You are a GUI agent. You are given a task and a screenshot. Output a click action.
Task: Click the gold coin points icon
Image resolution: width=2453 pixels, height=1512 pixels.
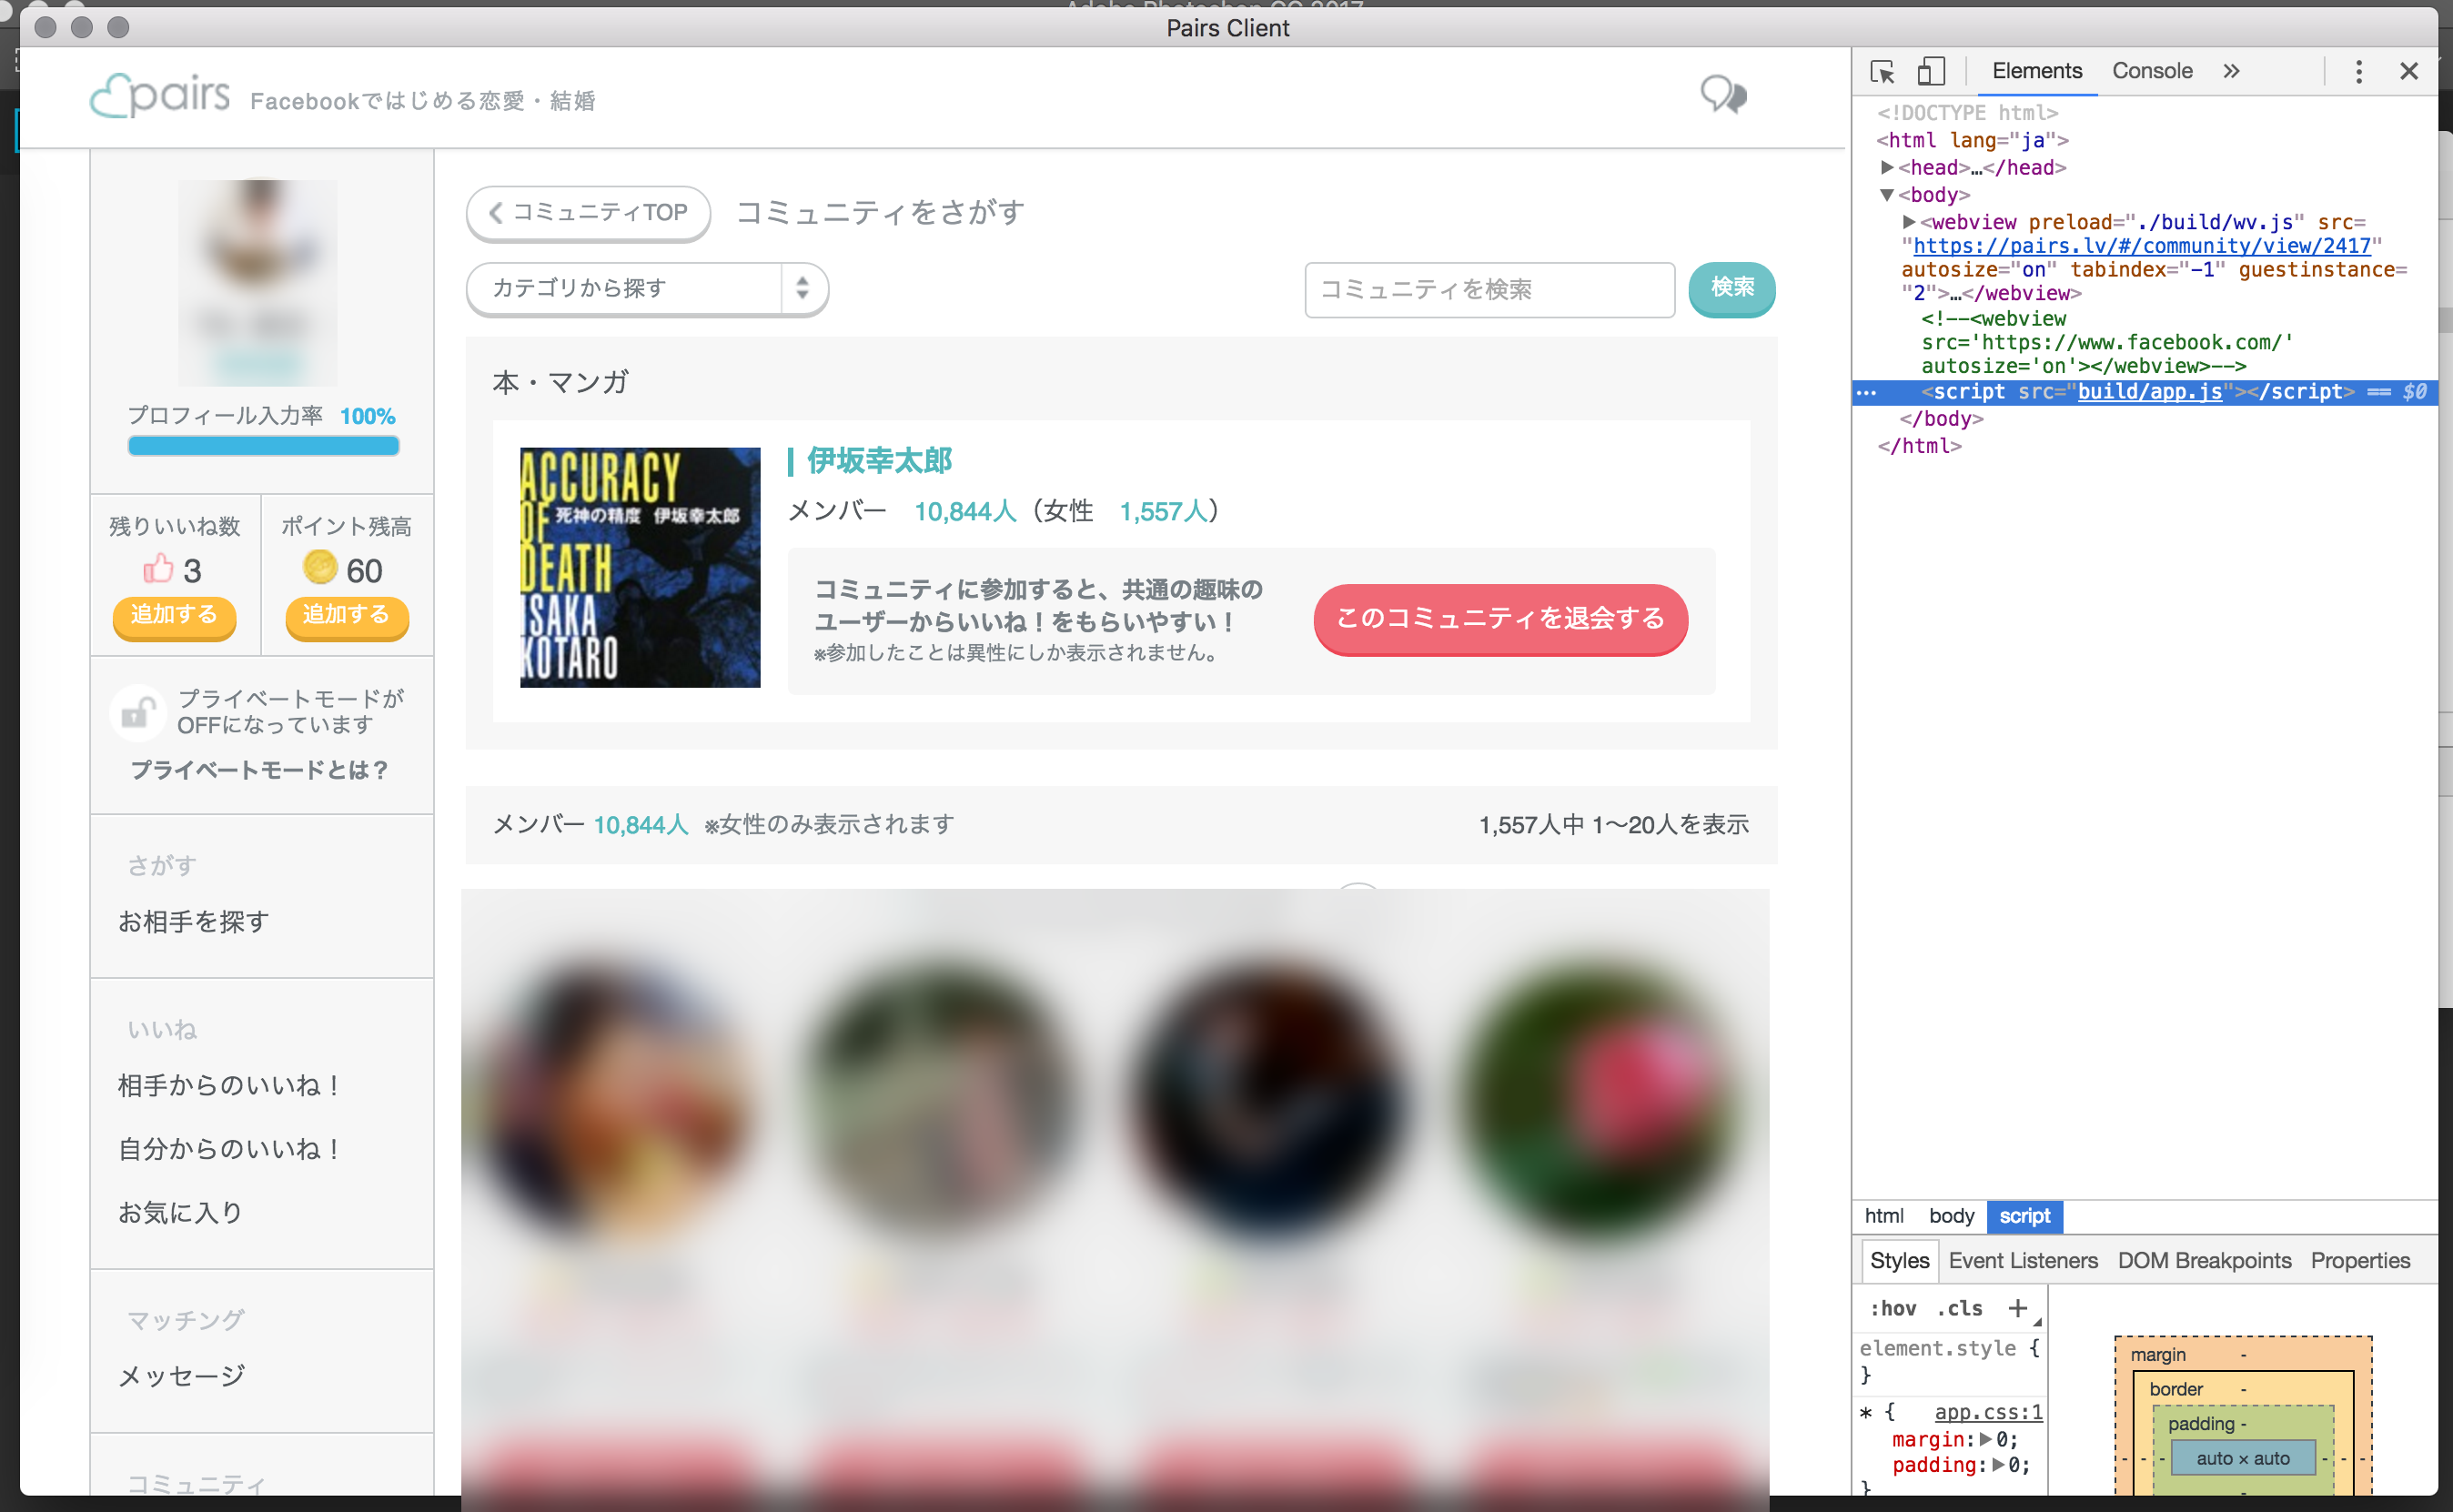tap(320, 567)
